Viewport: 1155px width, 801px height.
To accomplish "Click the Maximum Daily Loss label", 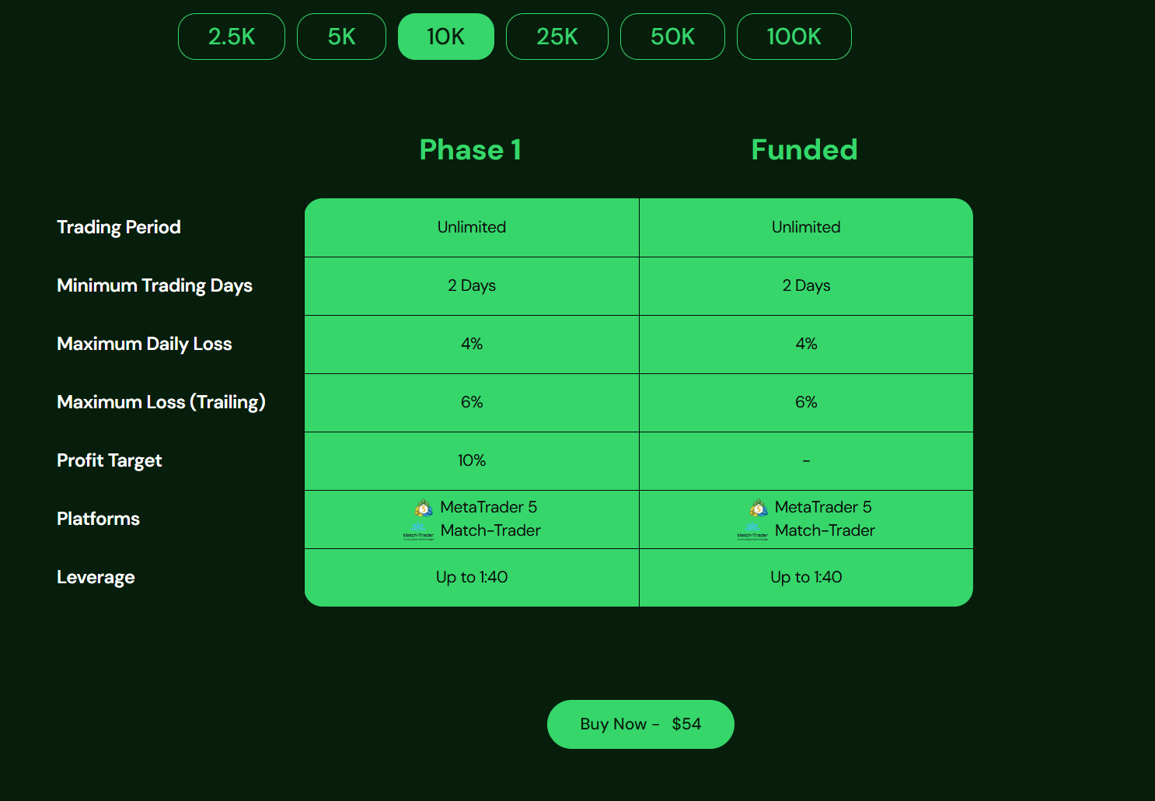I will pos(145,344).
